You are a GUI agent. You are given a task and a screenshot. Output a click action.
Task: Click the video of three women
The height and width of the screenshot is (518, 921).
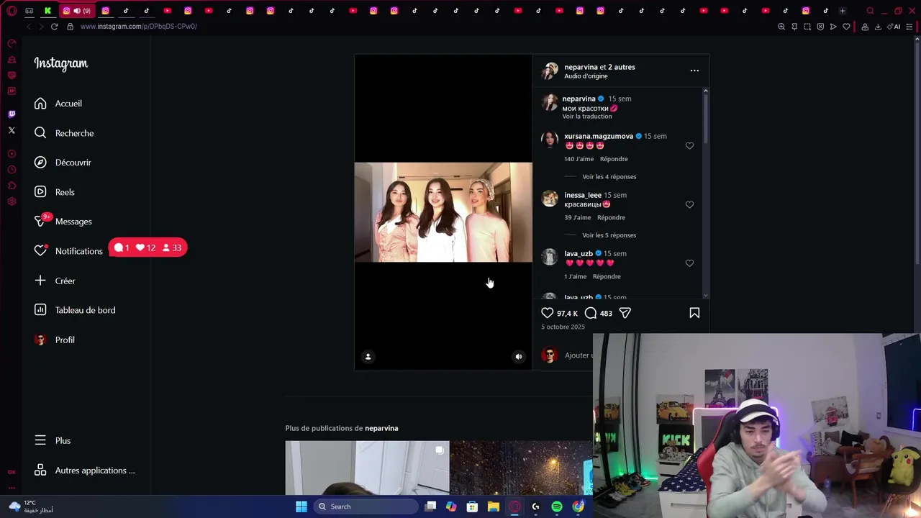[443, 212]
